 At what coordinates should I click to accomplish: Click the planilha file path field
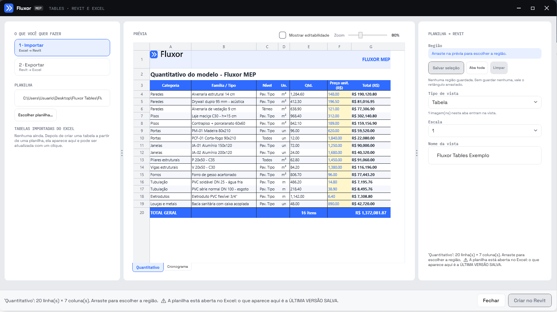point(62,98)
